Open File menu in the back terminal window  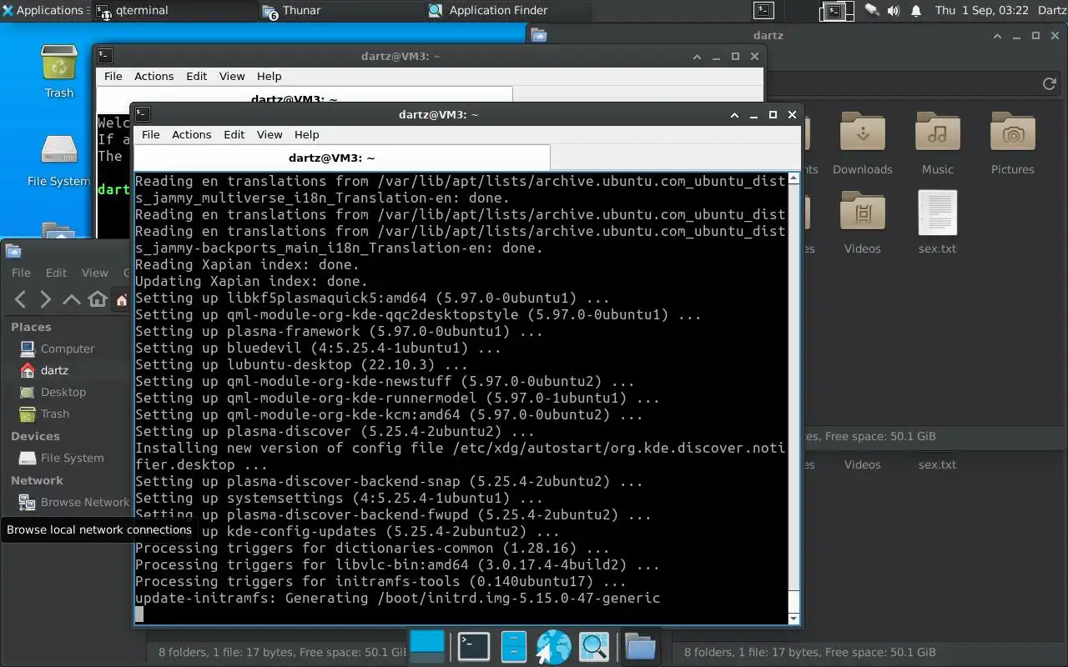[x=113, y=76]
